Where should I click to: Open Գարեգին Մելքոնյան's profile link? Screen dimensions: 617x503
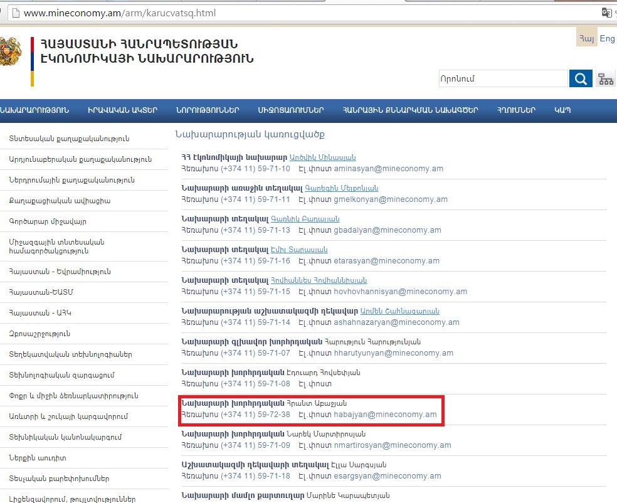pos(342,188)
